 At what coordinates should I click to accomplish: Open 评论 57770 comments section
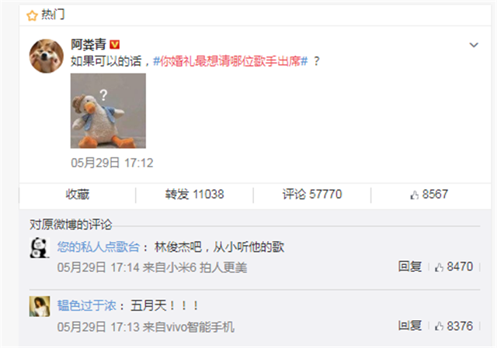[x=312, y=195]
